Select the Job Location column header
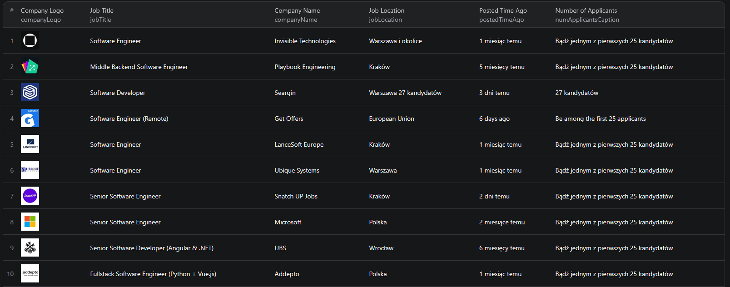The height and width of the screenshot is (287, 730). (387, 10)
